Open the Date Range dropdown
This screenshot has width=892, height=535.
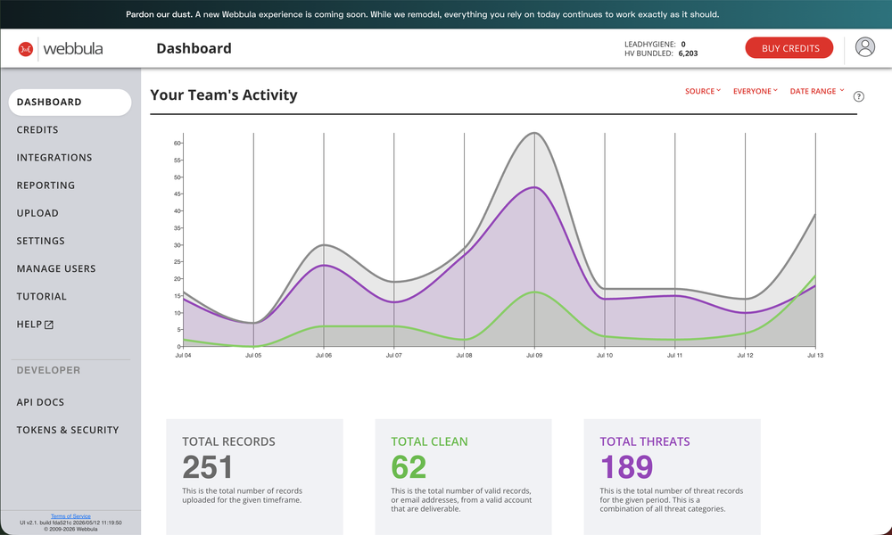[817, 91]
